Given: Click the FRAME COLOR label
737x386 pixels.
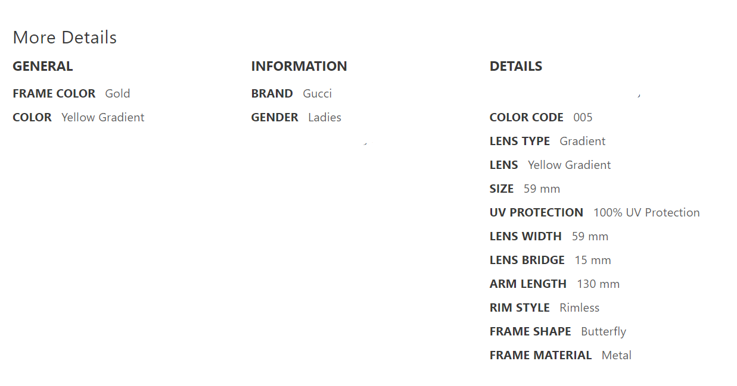Looking at the screenshot, I should pyautogui.click(x=54, y=93).
